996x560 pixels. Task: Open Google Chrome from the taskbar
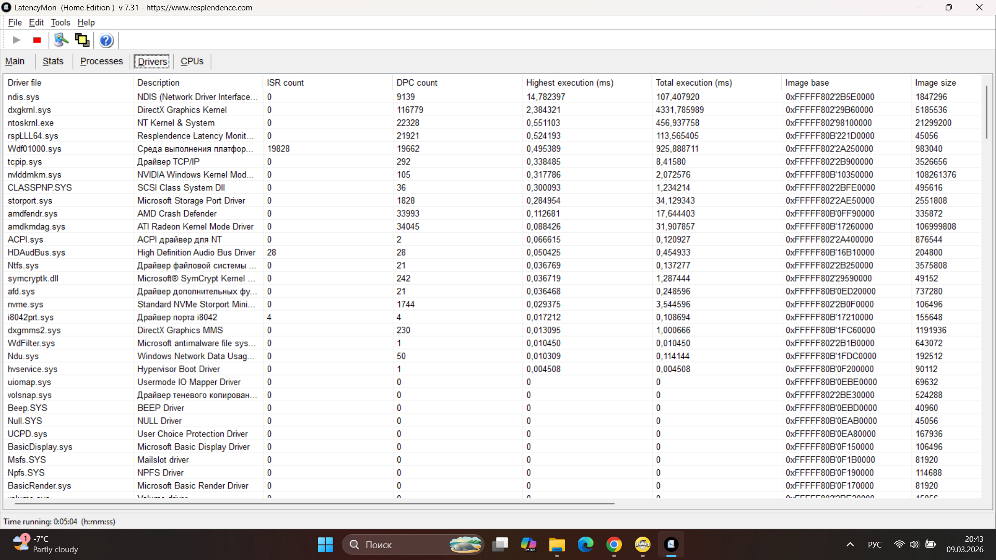(x=614, y=544)
